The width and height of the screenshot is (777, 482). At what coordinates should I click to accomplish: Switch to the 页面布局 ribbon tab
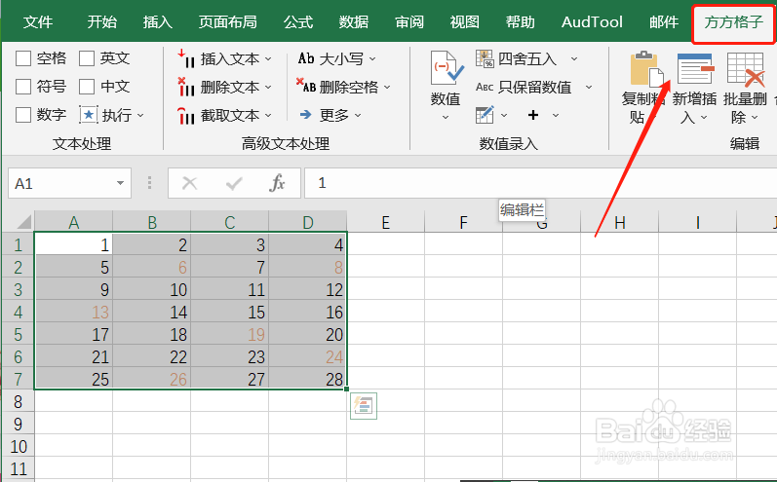point(227,21)
